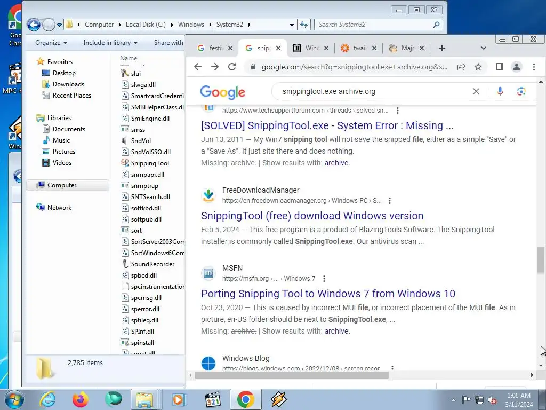
Task: Open the Organize menu in Explorer
Action: tap(51, 43)
